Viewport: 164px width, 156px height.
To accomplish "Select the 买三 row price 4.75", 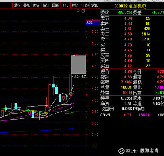I will [x=128, y=56].
